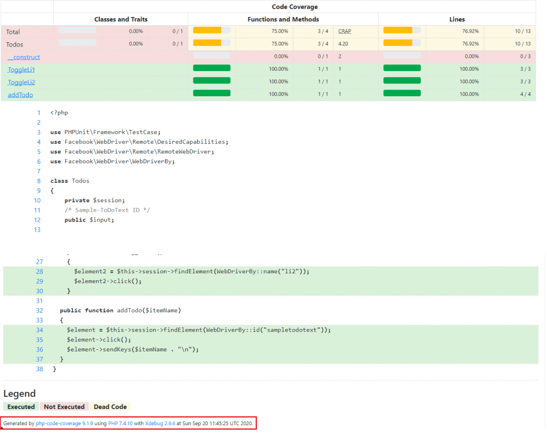Click line number 34 in addTodo
Viewport: 547px width, 437px height.
tap(40, 330)
